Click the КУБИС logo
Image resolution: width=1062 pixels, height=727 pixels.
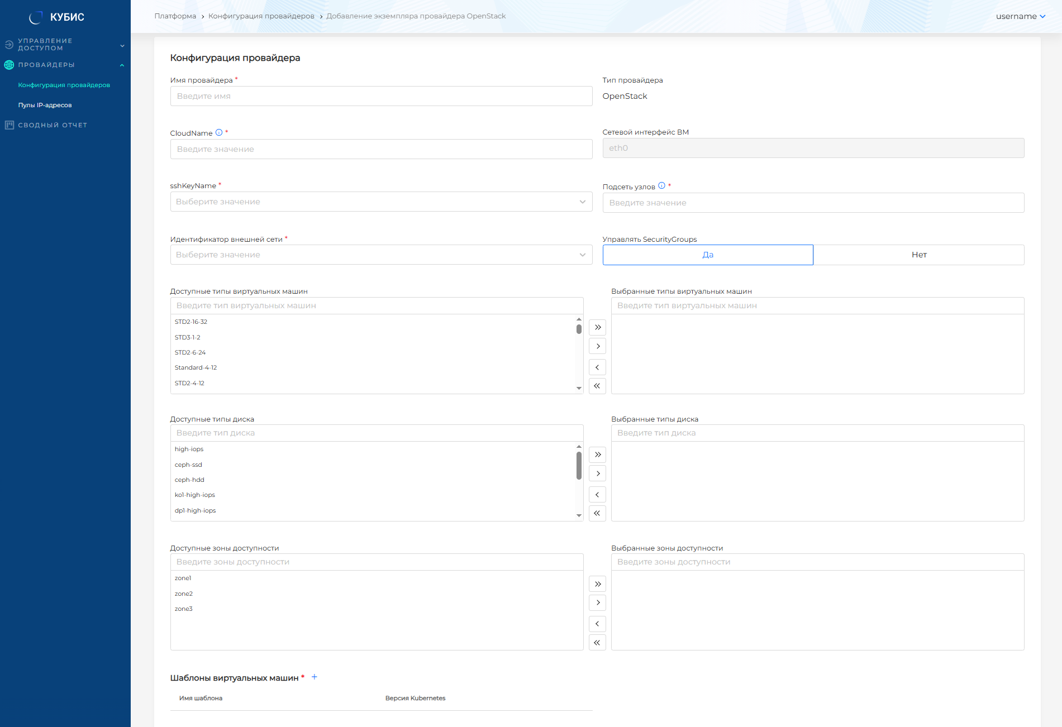(x=56, y=17)
